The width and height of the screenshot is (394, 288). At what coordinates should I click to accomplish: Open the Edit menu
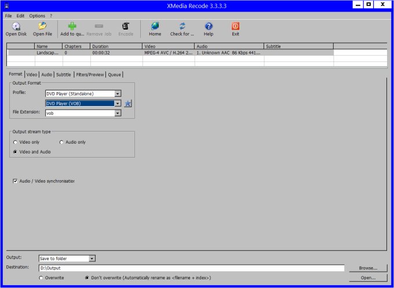click(20, 16)
